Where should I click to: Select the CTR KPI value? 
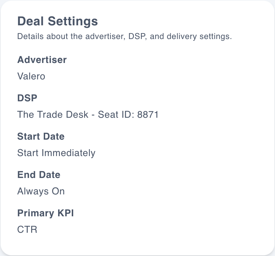coord(27,230)
